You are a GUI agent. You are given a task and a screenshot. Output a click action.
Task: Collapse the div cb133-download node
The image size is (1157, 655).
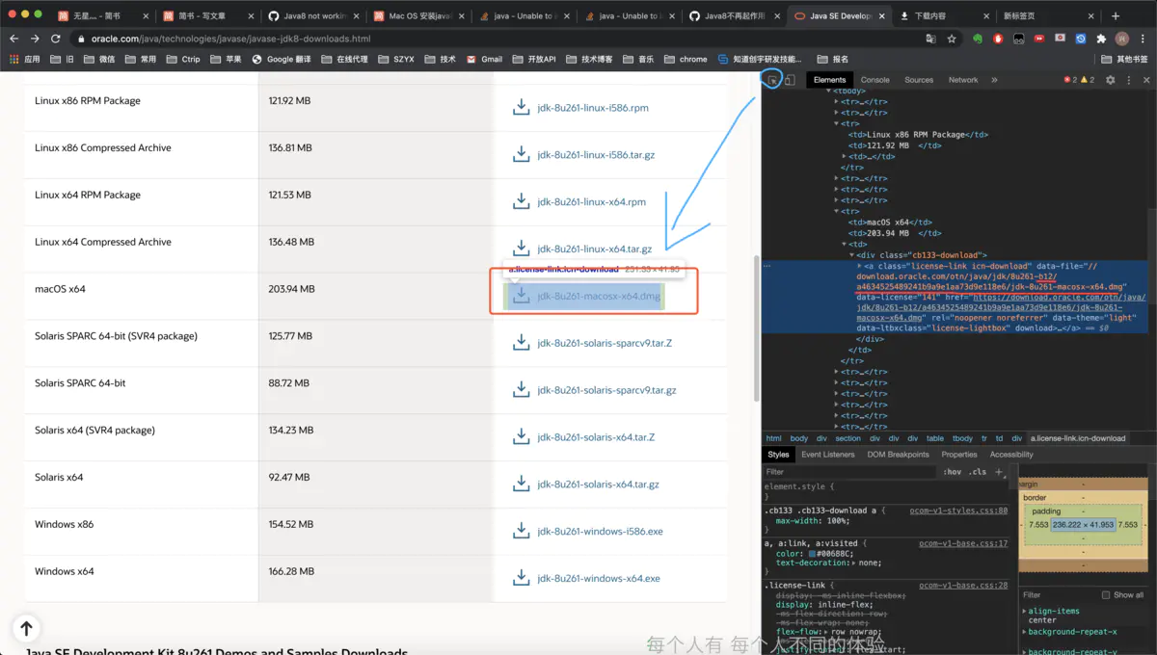click(x=851, y=255)
